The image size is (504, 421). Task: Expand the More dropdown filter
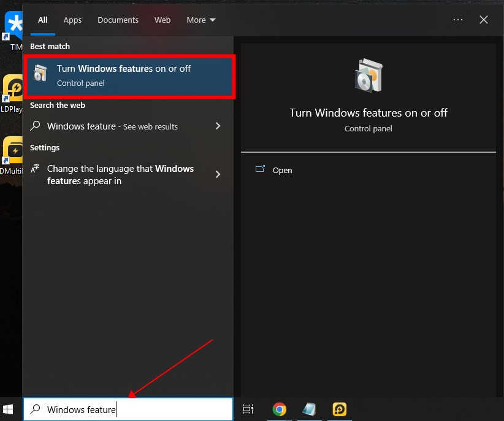(201, 20)
